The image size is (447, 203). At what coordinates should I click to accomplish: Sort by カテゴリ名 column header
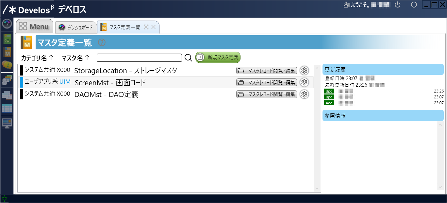point(37,58)
